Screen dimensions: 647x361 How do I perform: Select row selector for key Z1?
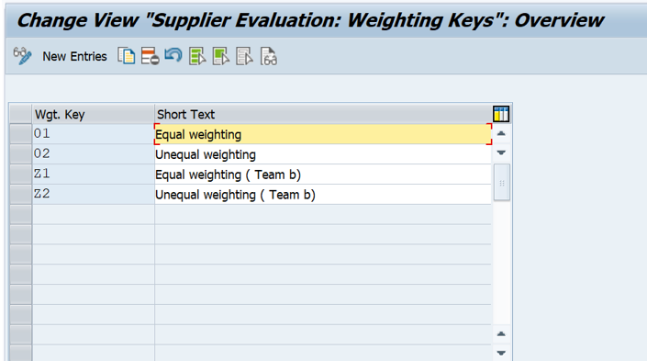tap(20, 174)
